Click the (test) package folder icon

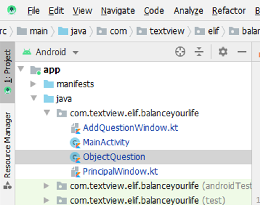62,200
